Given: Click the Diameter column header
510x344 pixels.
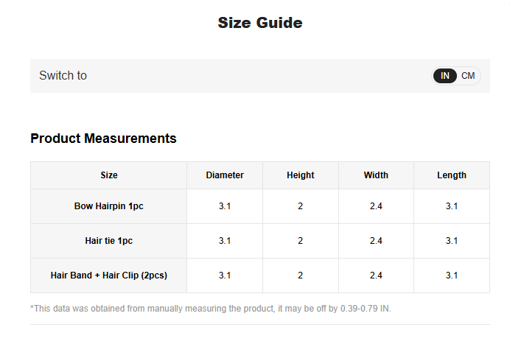Looking at the screenshot, I should (x=225, y=175).
